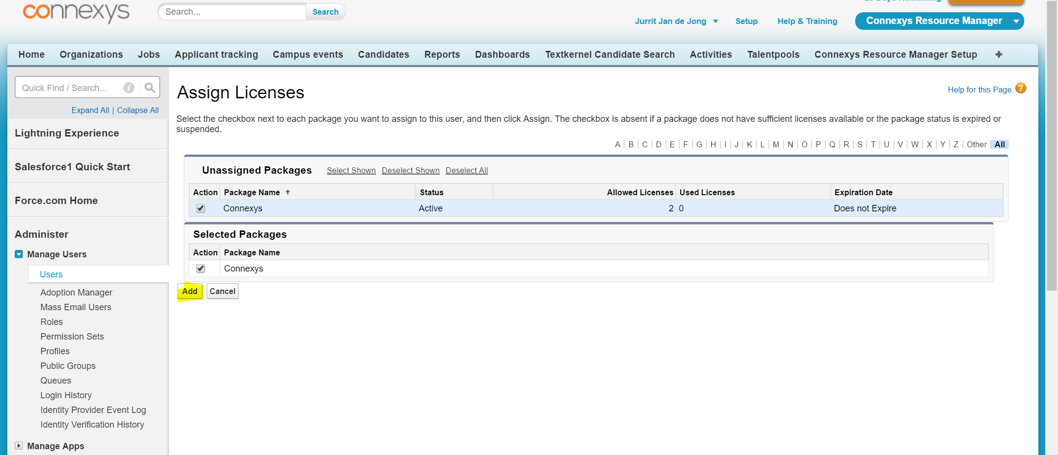Open the Home tab

click(31, 54)
